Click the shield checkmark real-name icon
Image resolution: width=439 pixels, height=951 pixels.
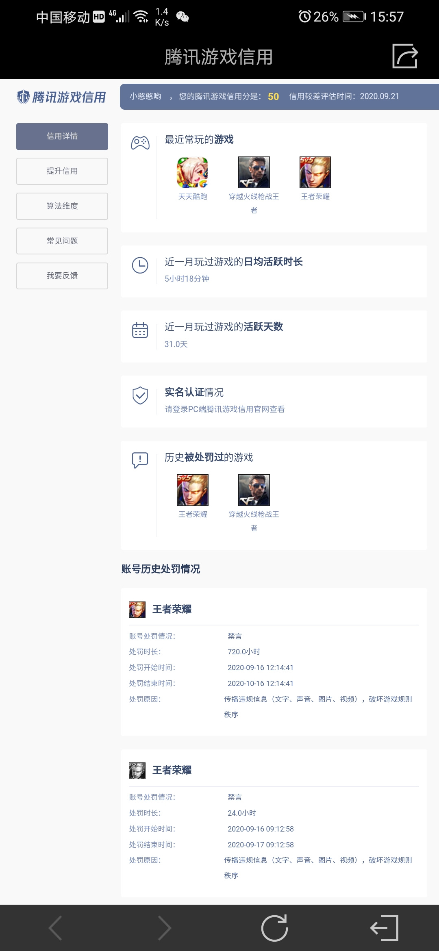click(140, 395)
